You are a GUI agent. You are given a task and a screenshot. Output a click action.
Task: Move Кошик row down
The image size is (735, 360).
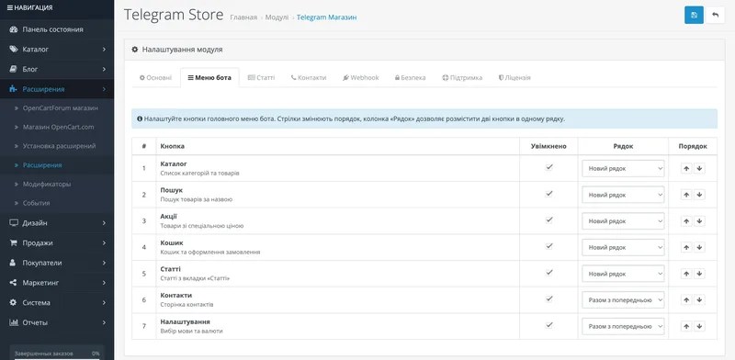[x=699, y=247]
